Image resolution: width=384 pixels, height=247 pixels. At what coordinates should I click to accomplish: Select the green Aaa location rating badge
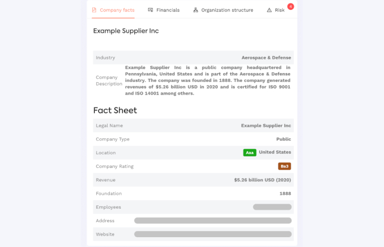[x=250, y=153]
